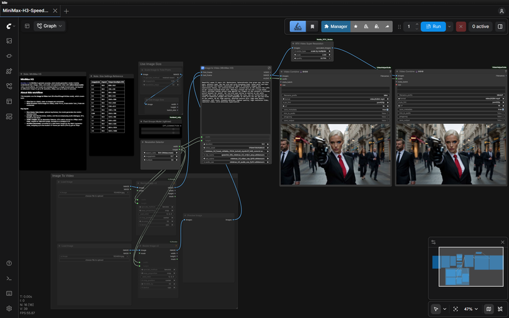This screenshot has width=509, height=318.
Task: Click filename_prefix field on left Video Combine
Action: pos(335,95)
